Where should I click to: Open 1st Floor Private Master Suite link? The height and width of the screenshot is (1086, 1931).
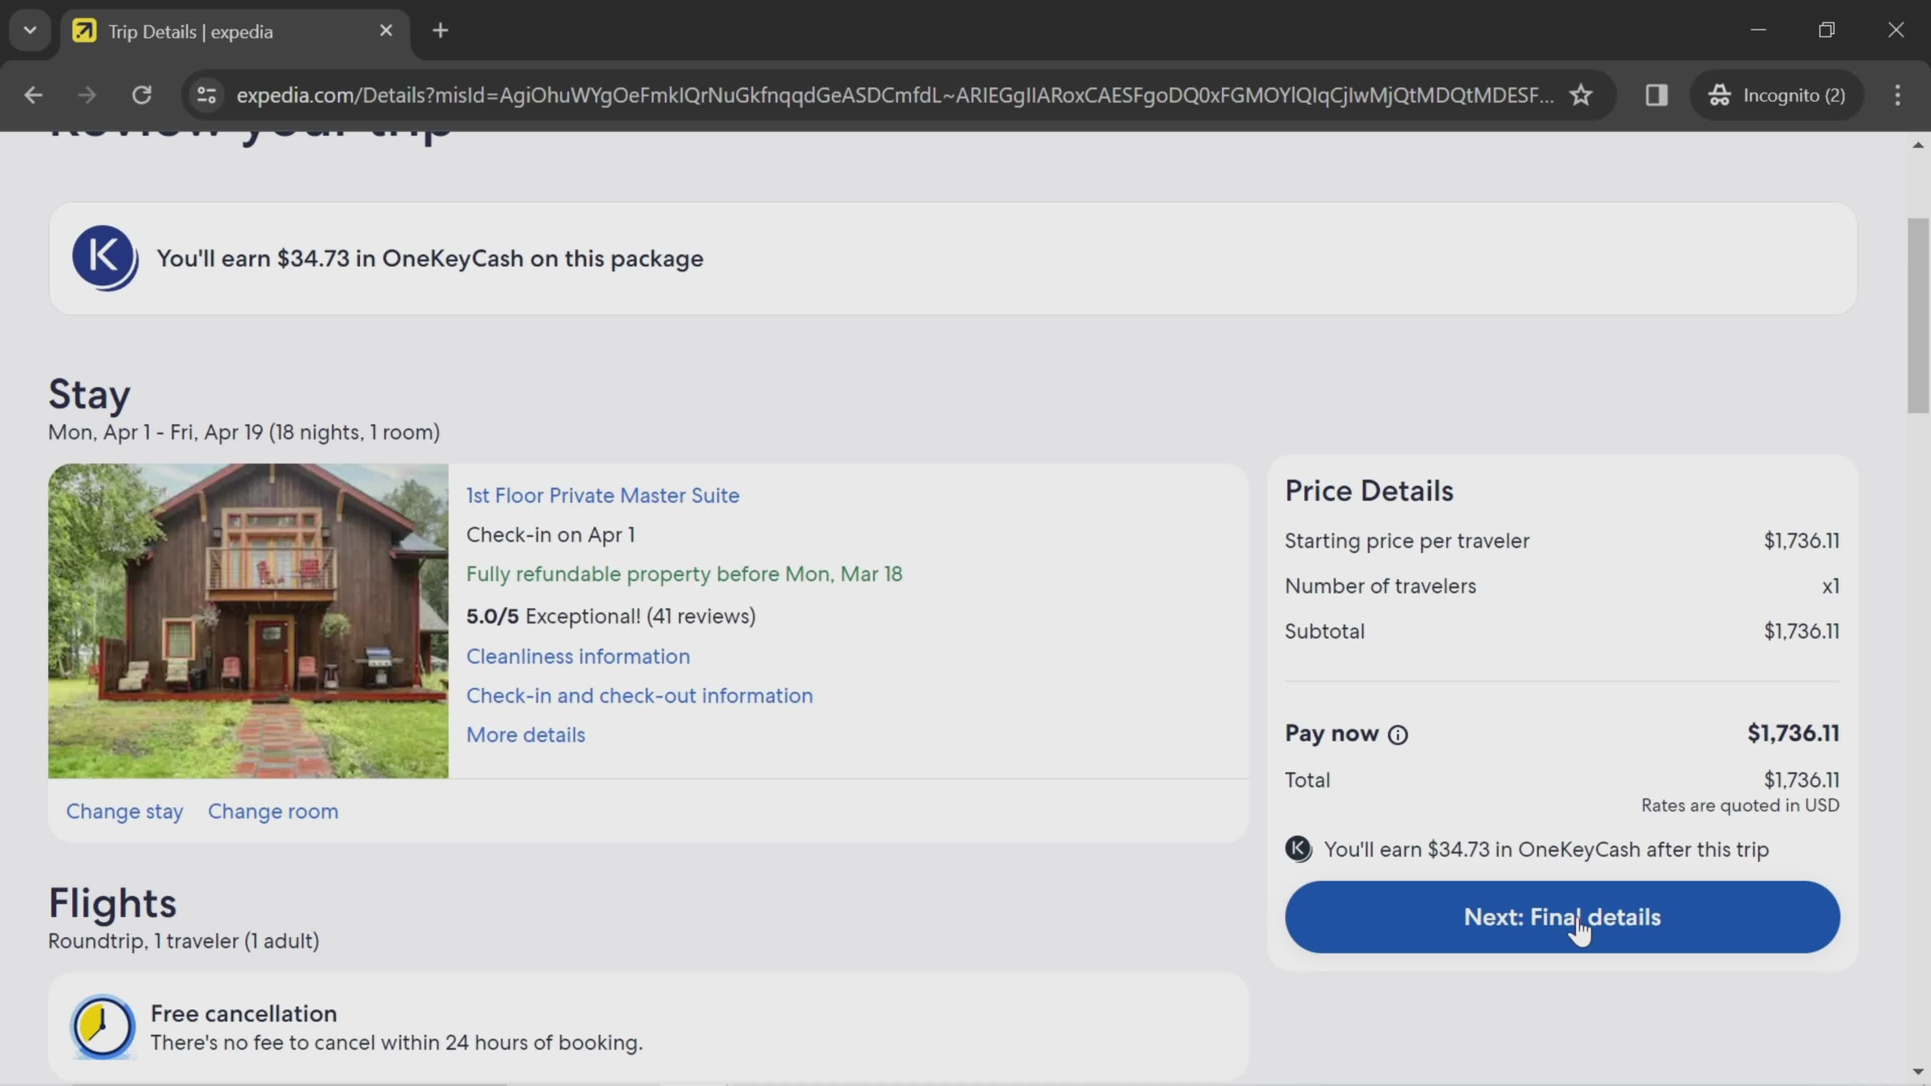tap(603, 495)
